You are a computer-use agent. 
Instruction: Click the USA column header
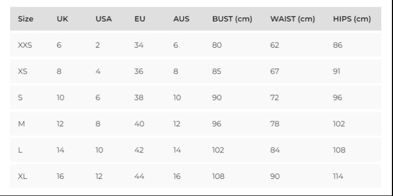click(x=104, y=19)
